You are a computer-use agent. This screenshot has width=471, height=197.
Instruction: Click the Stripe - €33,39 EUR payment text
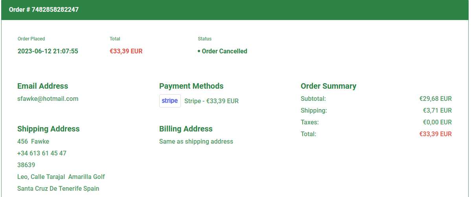[211, 101]
